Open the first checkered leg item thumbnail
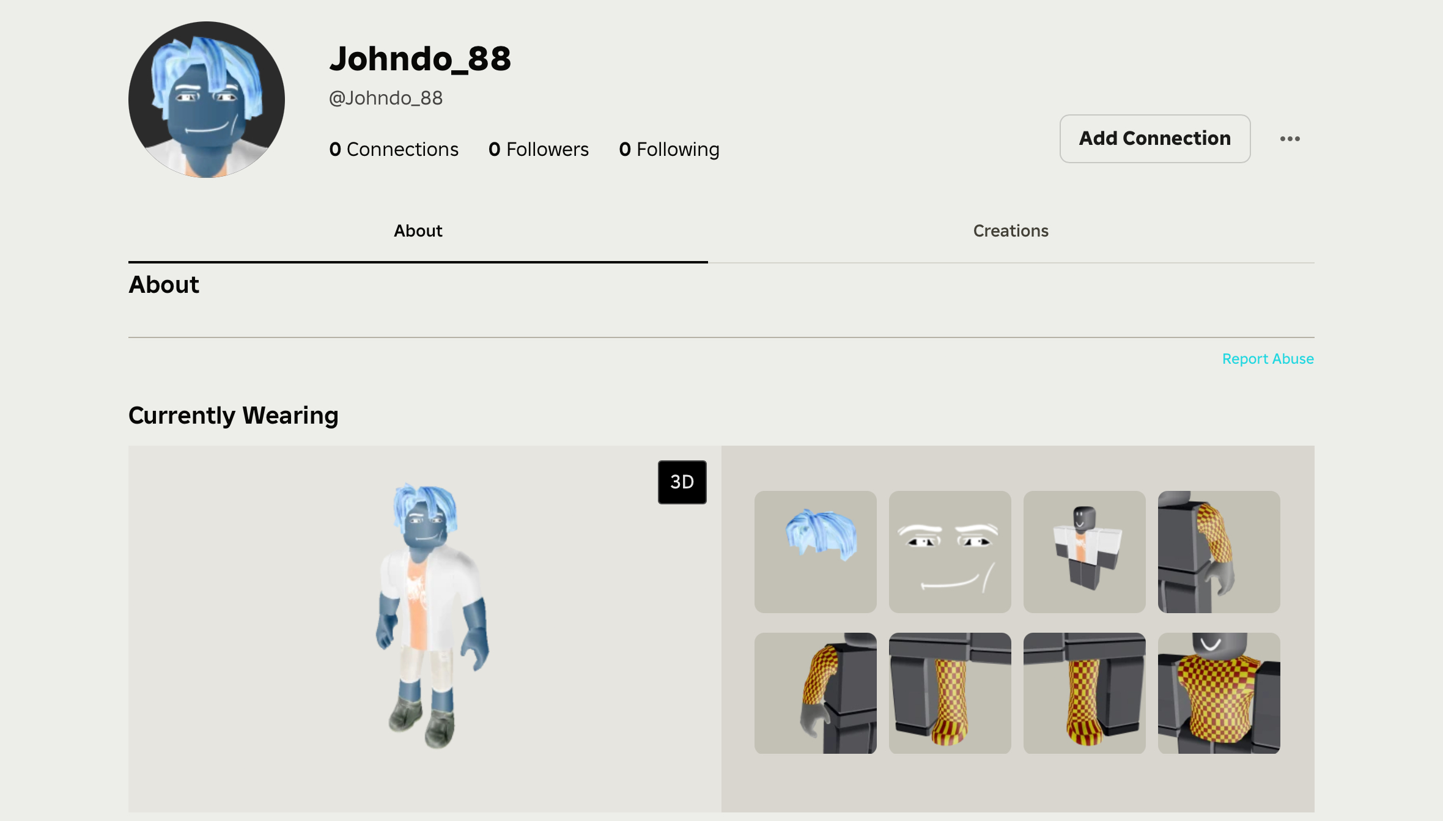Screen dimensions: 1443x821 (x=950, y=693)
